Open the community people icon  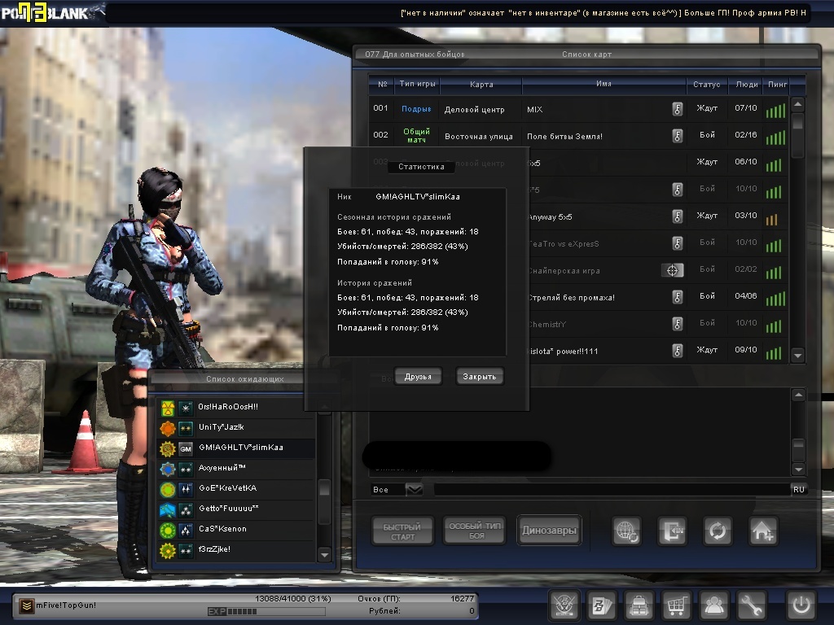point(714,605)
